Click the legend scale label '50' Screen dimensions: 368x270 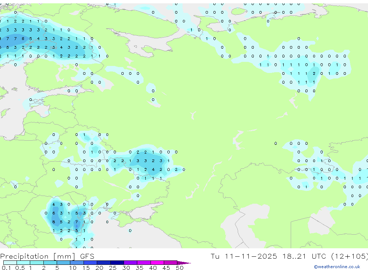pyautogui.click(x=180, y=268)
